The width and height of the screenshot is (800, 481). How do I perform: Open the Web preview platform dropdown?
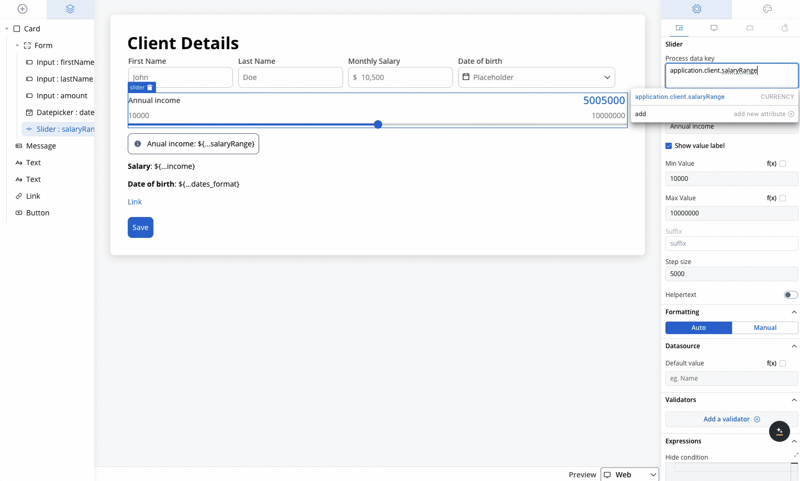tap(629, 475)
